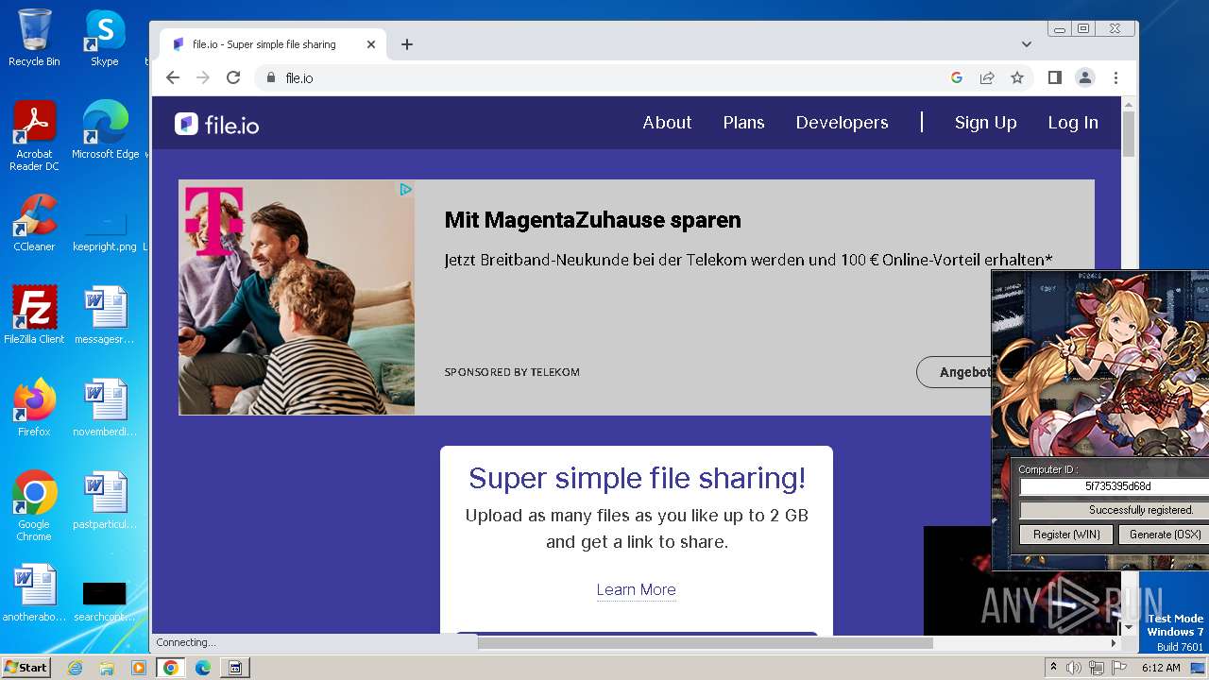The height and width of the screenshot is (680, 1209).
Task: Show hidden tray icons arrow
Action: click(1053, 668)
